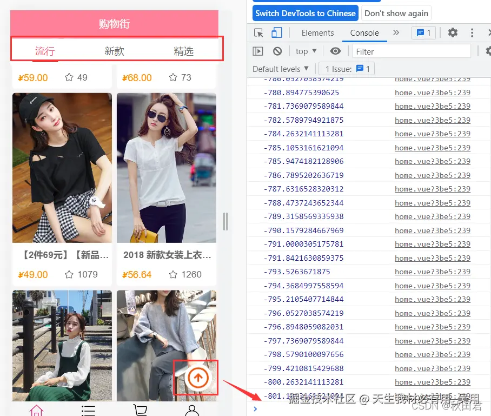The image size is (491, 416).
Task: Open the 'top' execution context dropdown
Action: [305, 51]
